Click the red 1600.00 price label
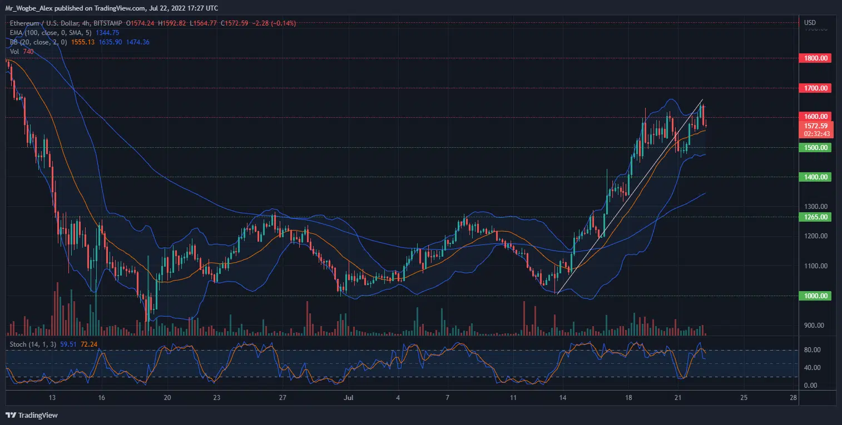The height and width of the screenshot is (425, 842). click(x=815, y=117)
